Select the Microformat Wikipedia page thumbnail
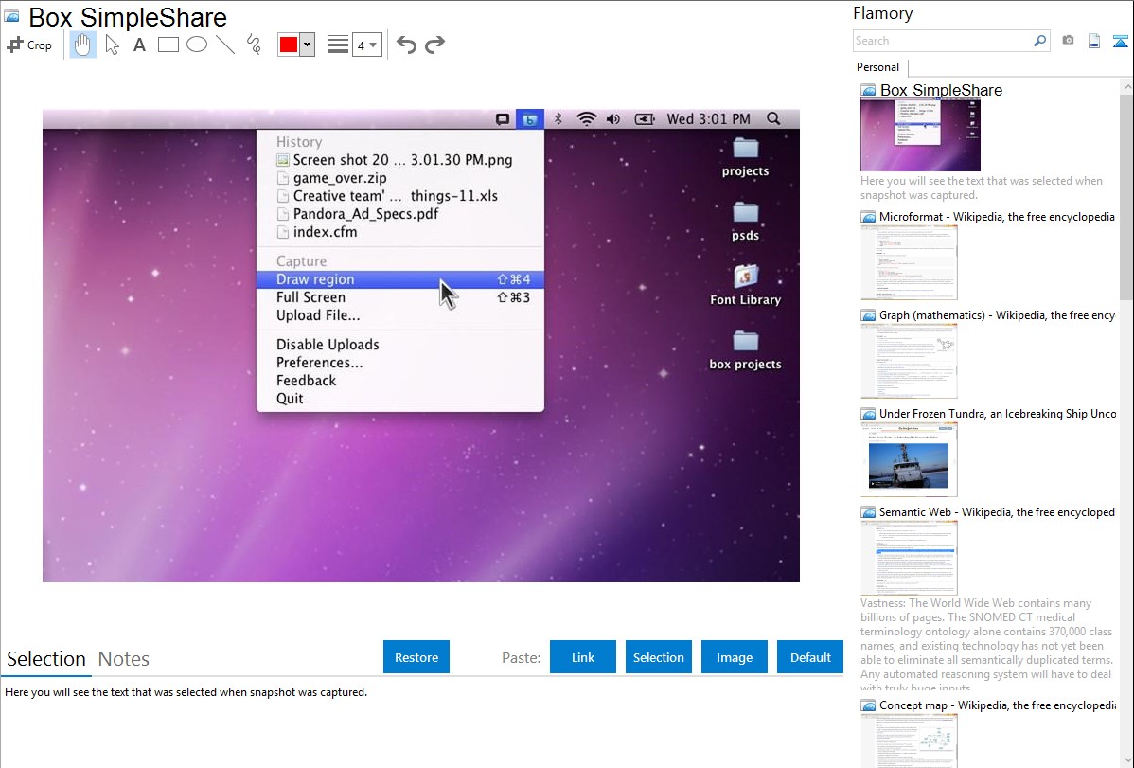Image resolution: width=1134 pixels, height=768 pixels. point(909,262)
